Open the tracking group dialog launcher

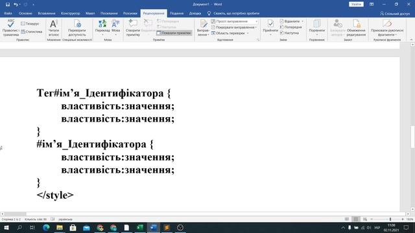coord(258,39)
